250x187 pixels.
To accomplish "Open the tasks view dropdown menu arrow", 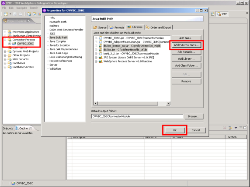I will [236, 128].
